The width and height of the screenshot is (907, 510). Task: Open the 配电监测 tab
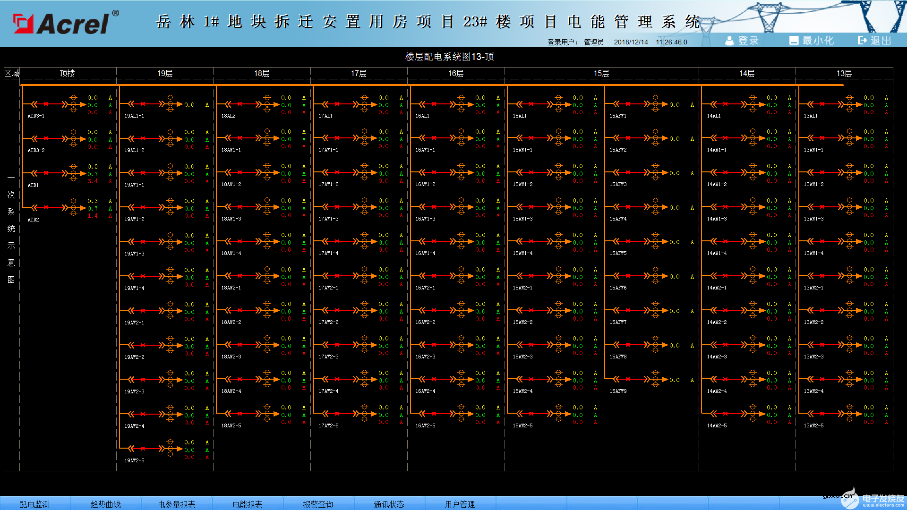[34, 504]
